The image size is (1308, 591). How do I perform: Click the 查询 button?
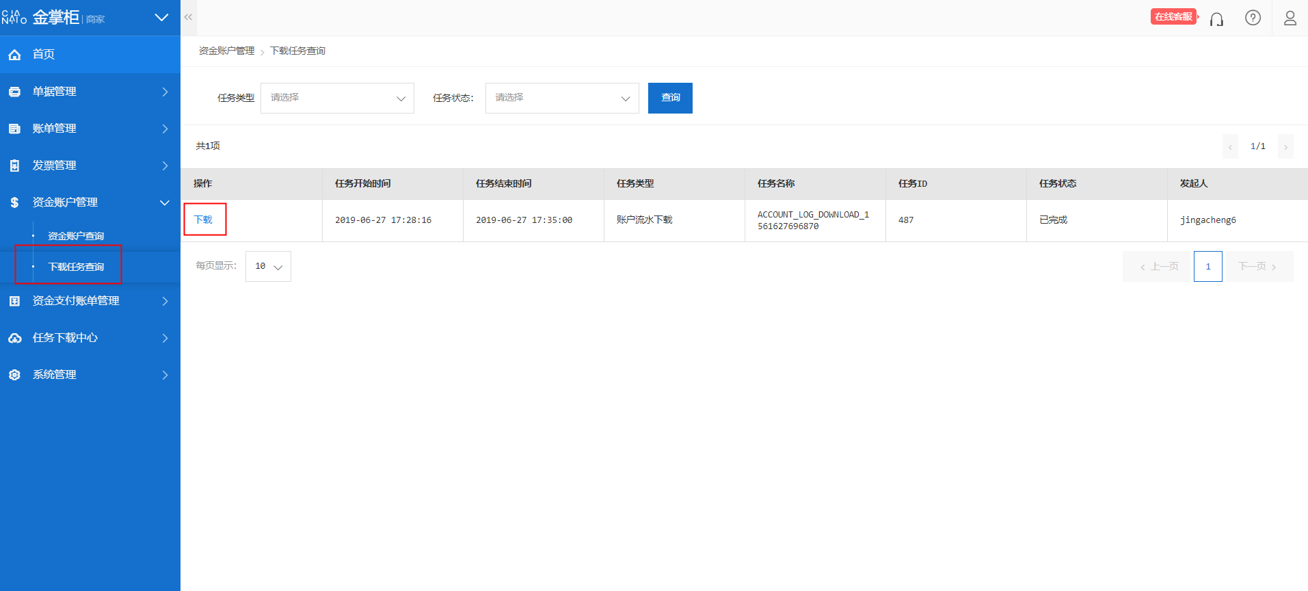670,98
